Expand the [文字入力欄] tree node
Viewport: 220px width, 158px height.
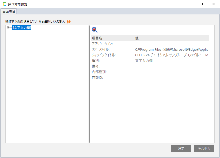point(8,28)
